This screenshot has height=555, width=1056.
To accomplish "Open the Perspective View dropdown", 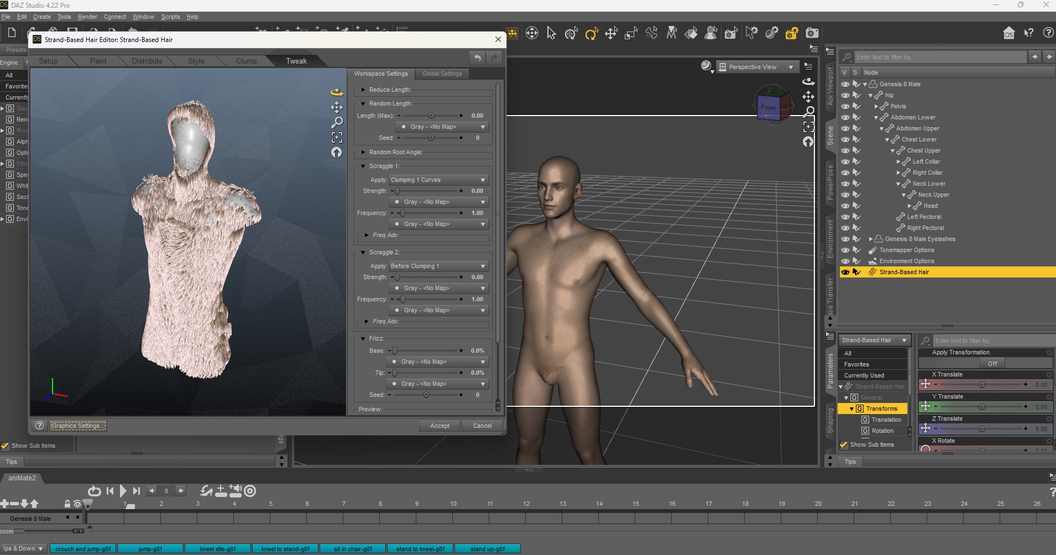I will tap(757, 67).
